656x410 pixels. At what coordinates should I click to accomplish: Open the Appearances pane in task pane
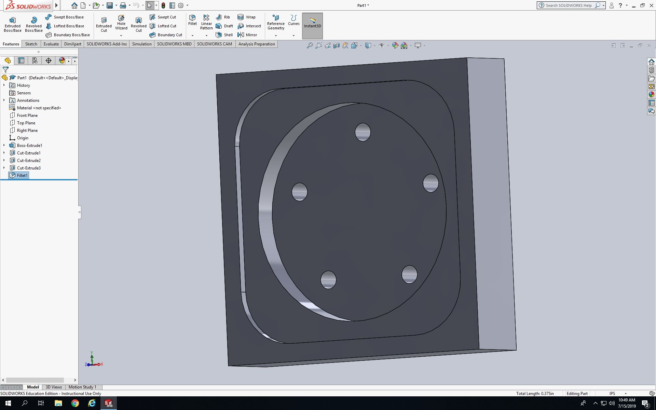(651, 95)
